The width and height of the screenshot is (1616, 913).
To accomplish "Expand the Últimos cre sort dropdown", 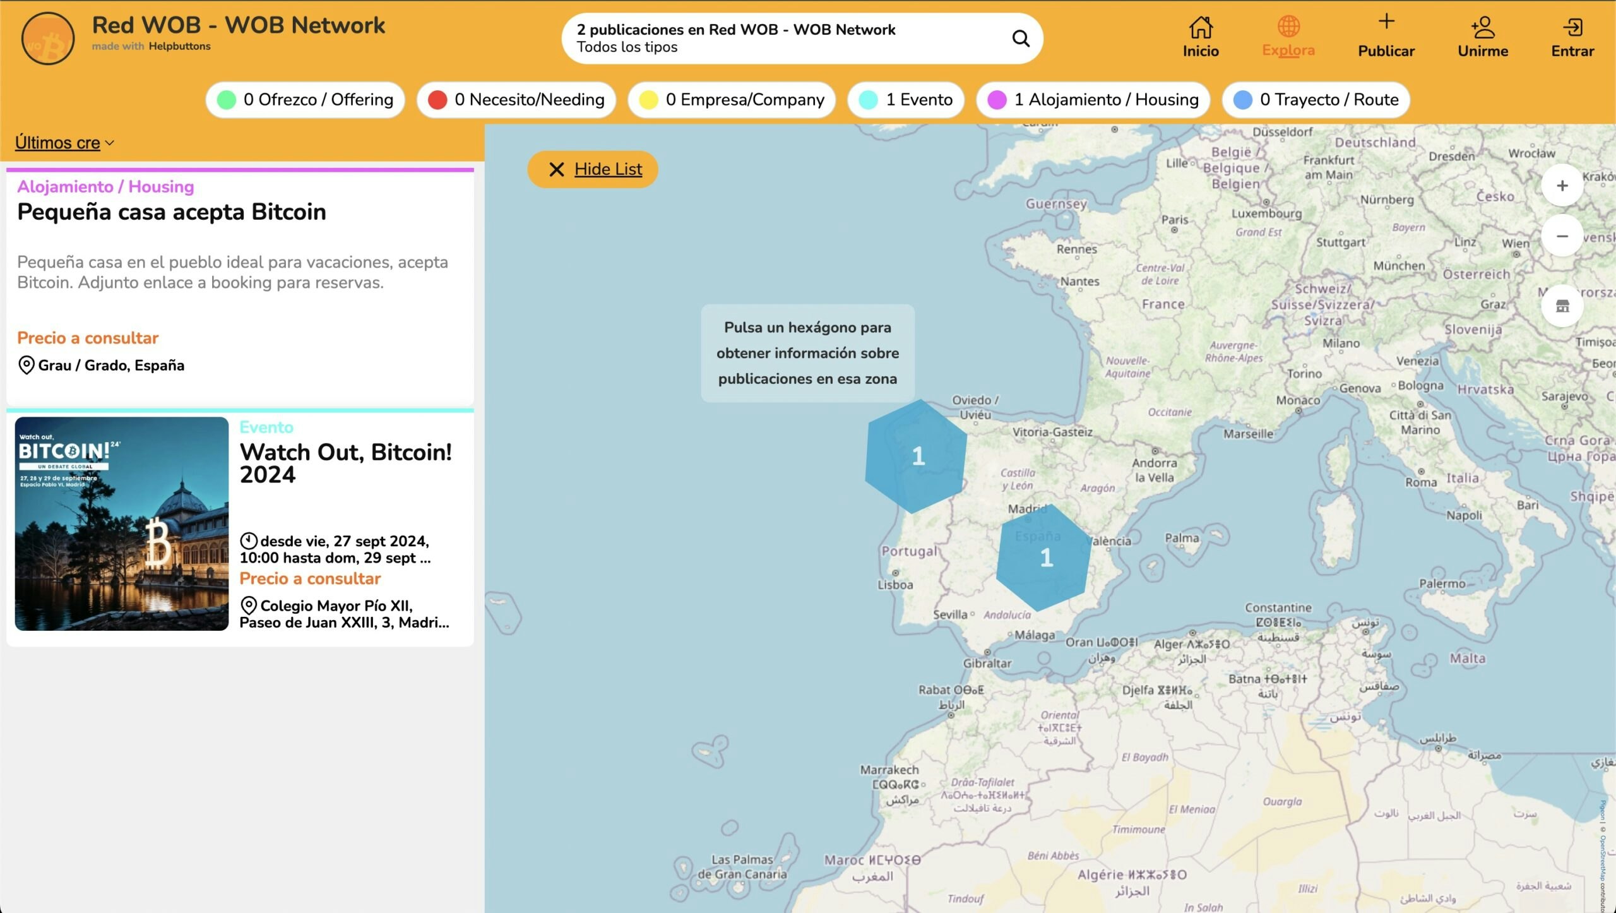I will [x=64, y=143].
